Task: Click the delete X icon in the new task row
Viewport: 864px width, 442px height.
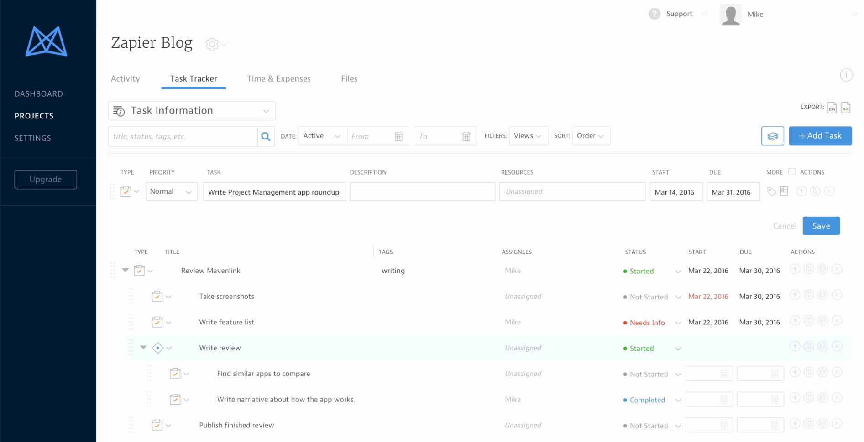Action: pos(829,191)
